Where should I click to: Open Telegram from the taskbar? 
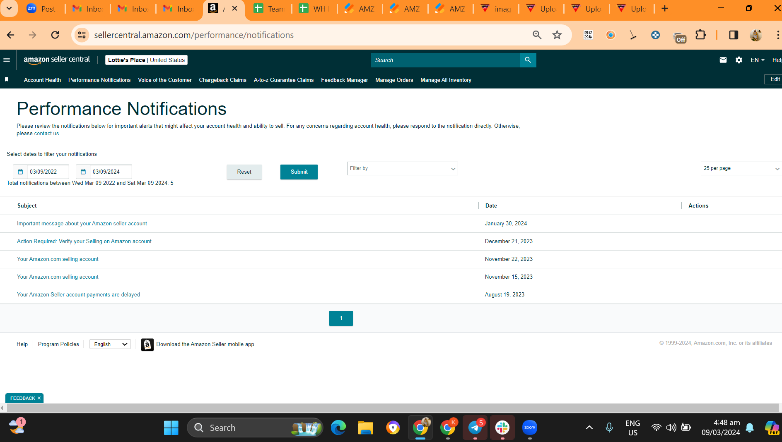(x=475, y=428)
